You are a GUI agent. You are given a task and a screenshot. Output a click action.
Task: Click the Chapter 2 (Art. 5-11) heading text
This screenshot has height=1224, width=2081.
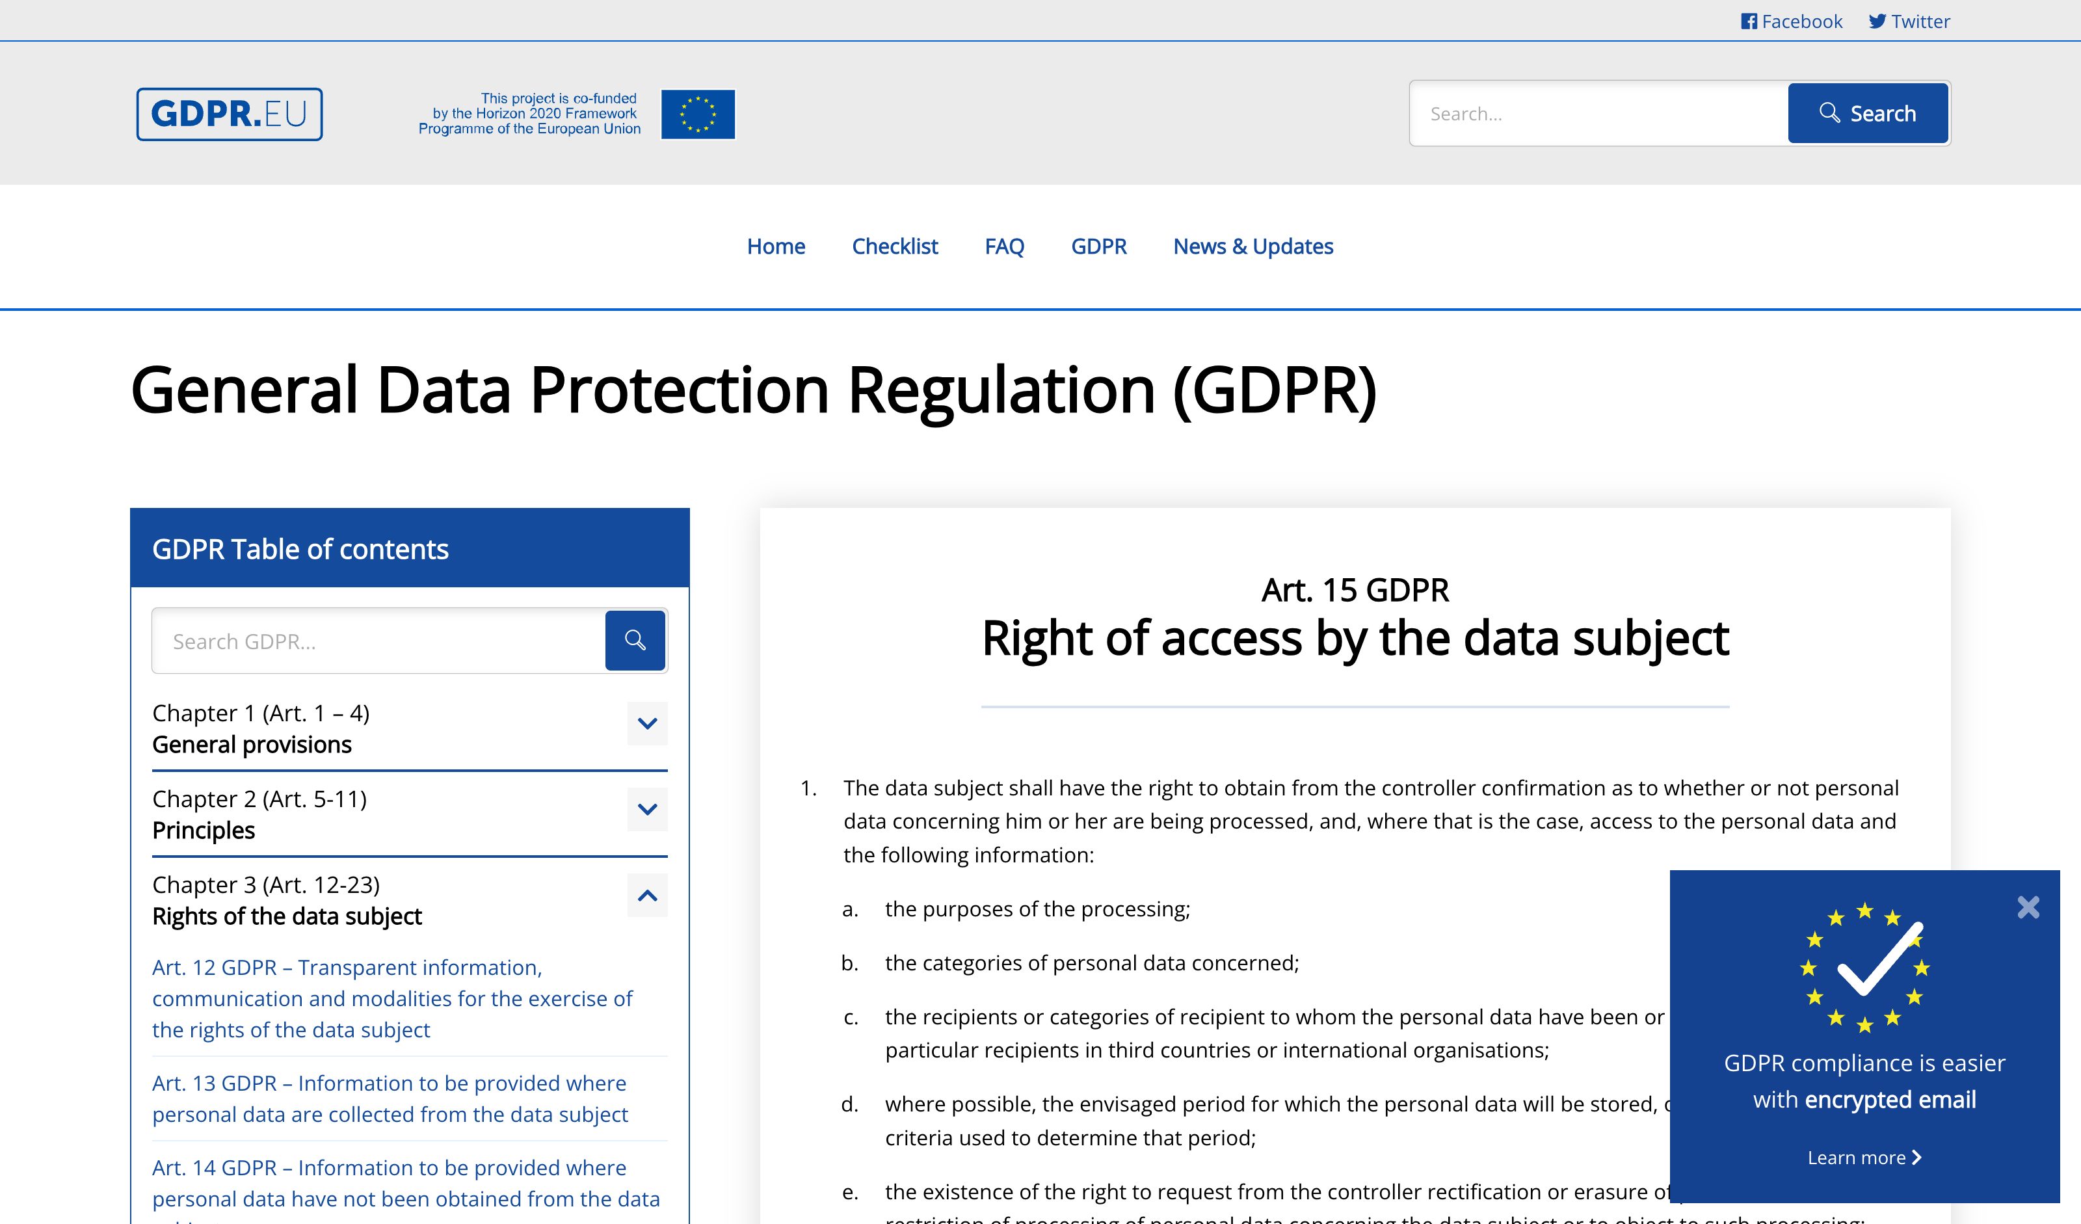pos(259,799)
